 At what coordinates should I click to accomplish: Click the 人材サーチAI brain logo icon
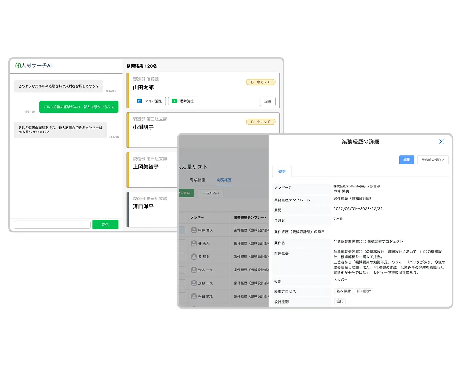(x=18, y=66)
